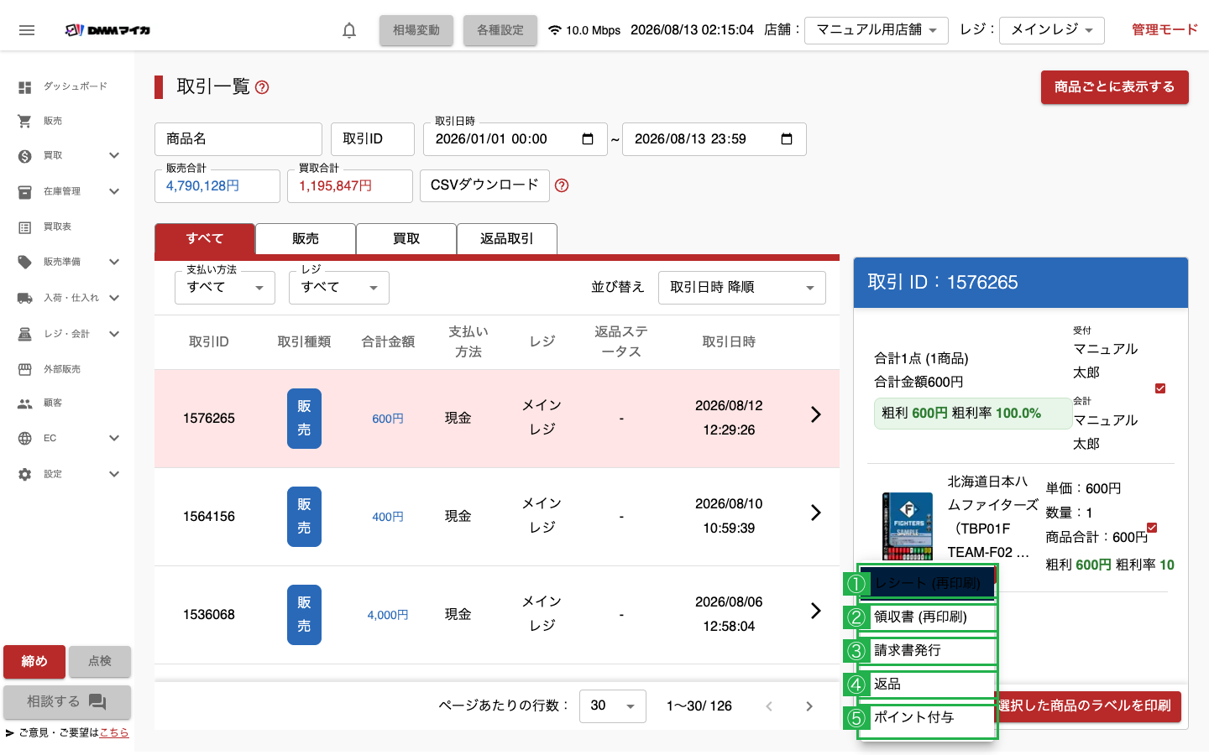Screen dimensions: 1209x755
Task: Open details arrow for transaction 1564156
Action: click(815, 513)
